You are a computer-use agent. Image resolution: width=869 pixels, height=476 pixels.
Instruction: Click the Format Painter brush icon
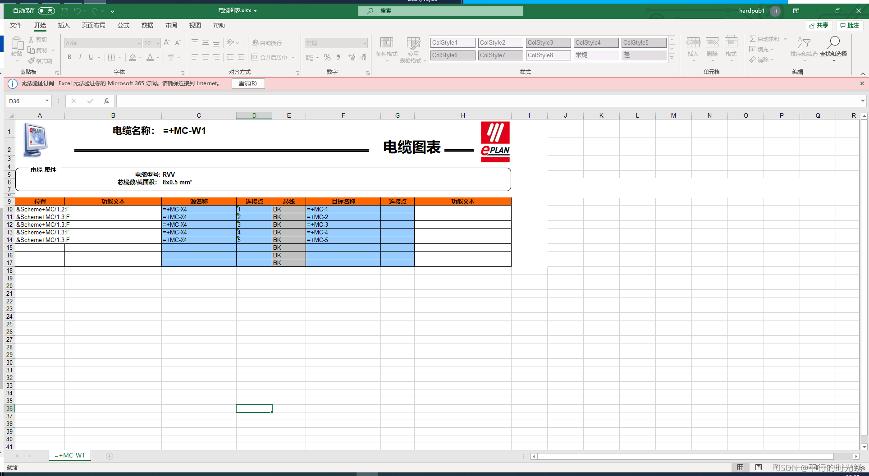pos(31,61)
